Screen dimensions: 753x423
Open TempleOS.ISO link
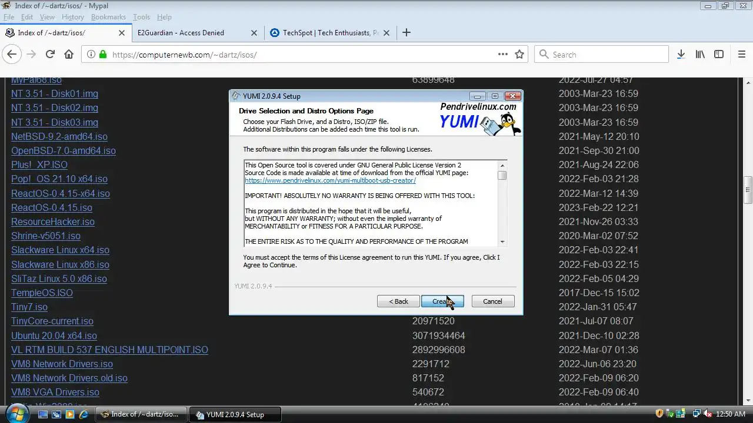point(42,293)
